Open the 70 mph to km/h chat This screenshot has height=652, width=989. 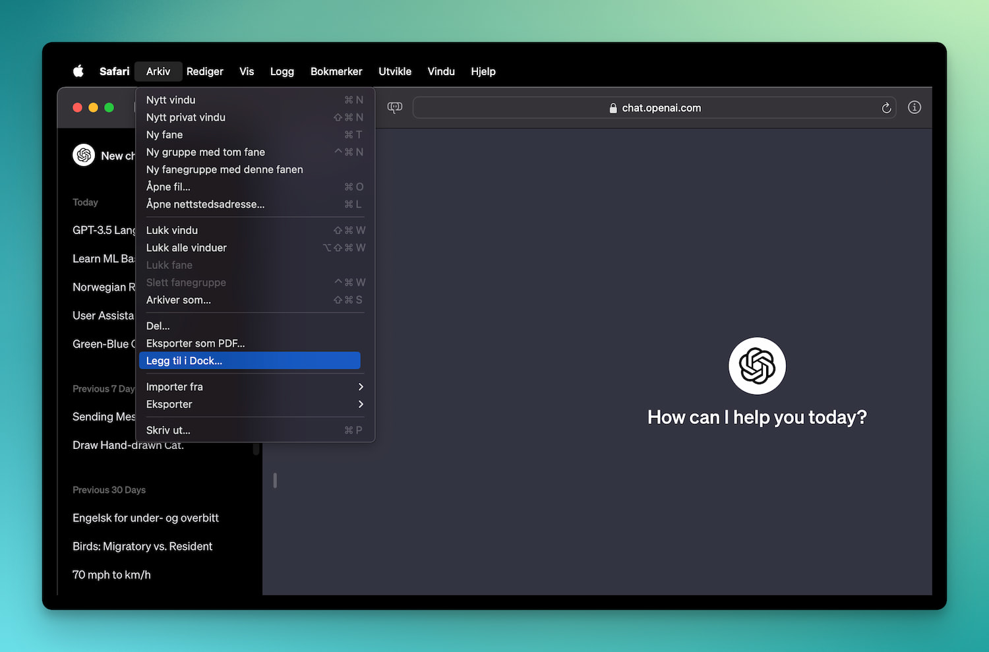pos(111,575)
